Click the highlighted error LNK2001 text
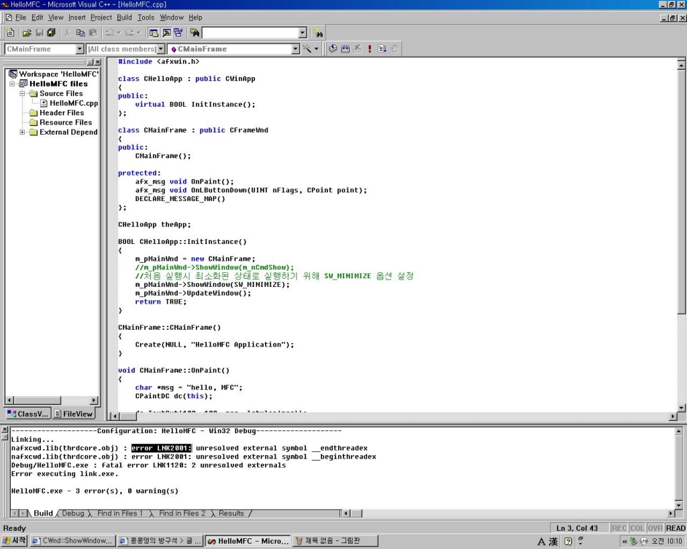 [x=161, y=448]
